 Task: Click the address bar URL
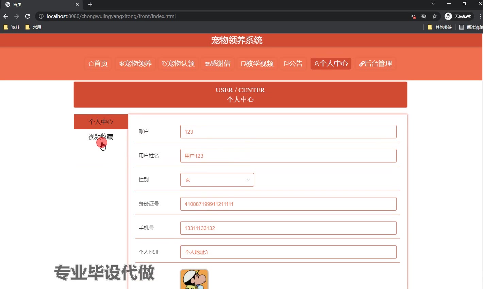coord(111,16)
